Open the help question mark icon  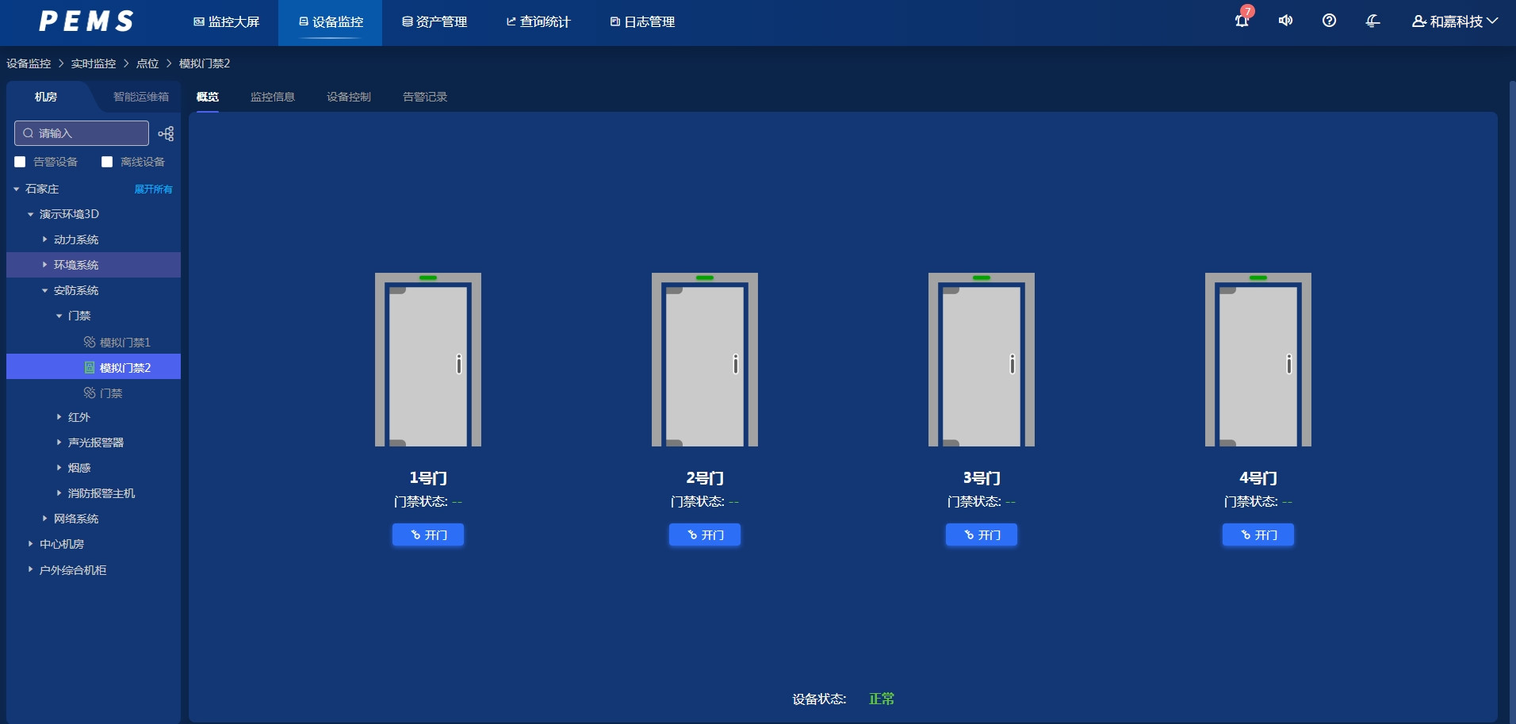point(1329,21)
